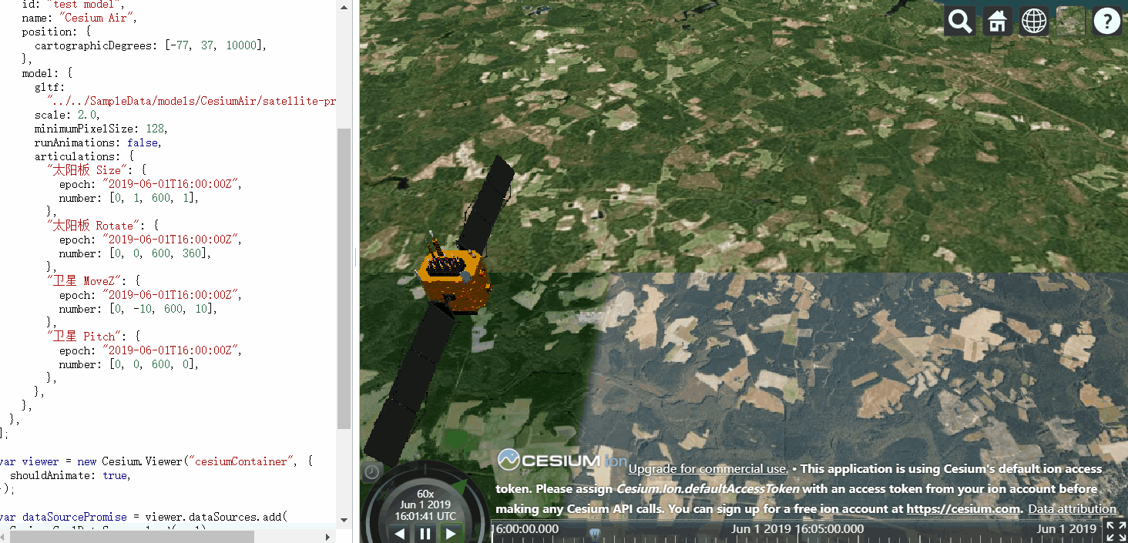The width and height of the screenshot is (1128, 543).
Task: Click the 'minimumPixelSize: 128' code line
Action: (101, 129)
